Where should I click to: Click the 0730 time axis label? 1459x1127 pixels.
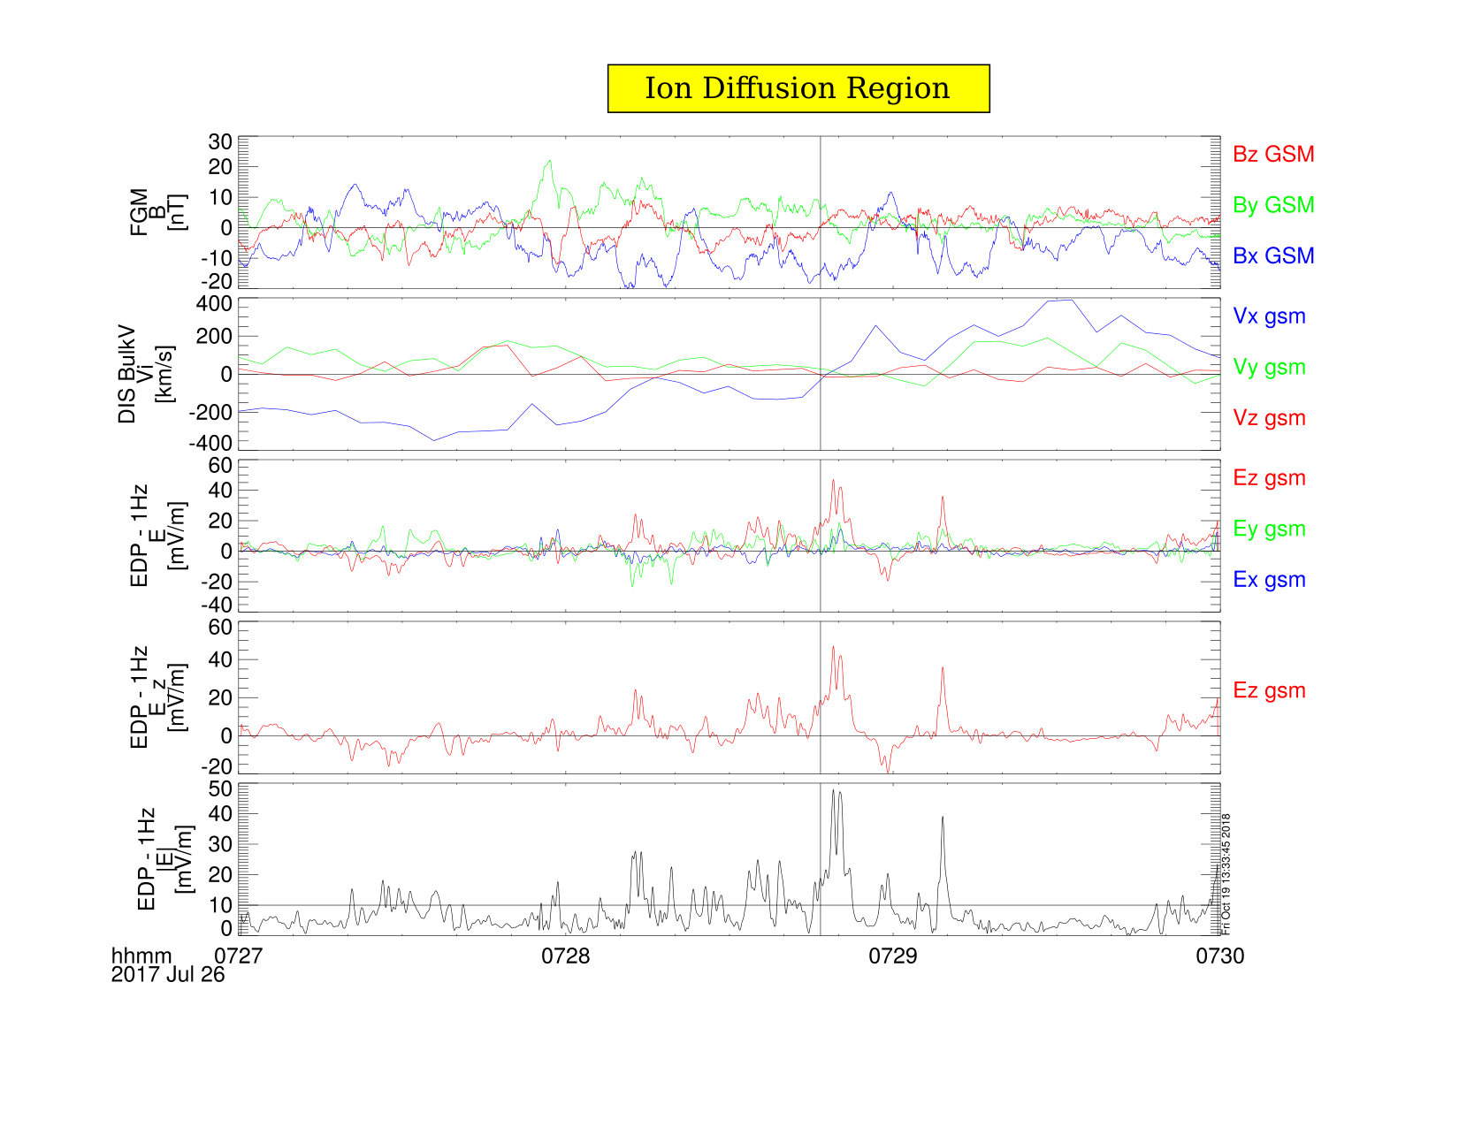pyautogui.click(x=1220, y=956)
